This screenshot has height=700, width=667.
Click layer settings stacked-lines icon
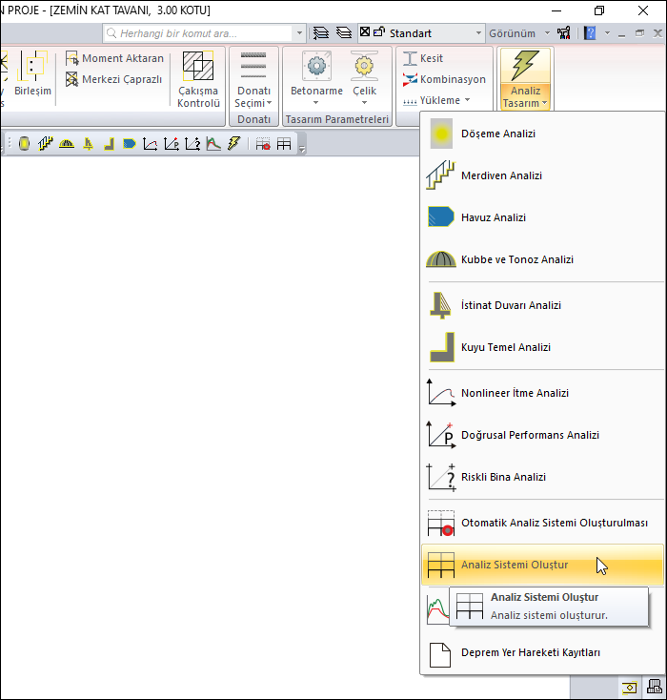click(321, 33)
